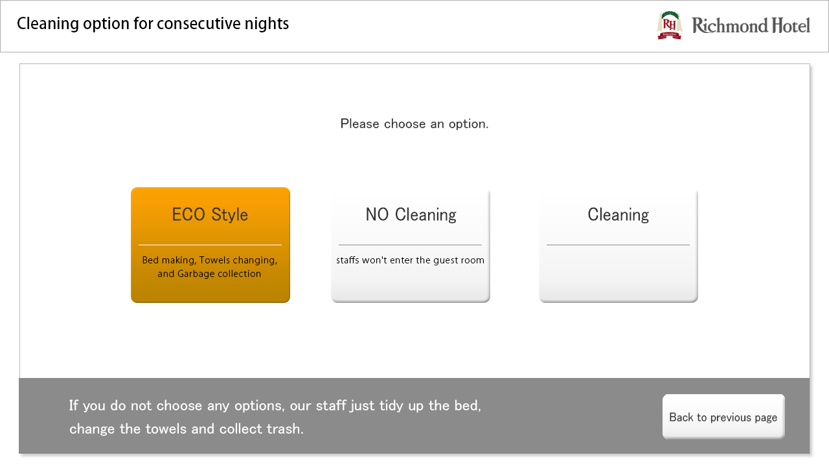Click the Richmond Hotel RH crest emblem
Screen dimensions: 829x466
[x=670, y=25]
